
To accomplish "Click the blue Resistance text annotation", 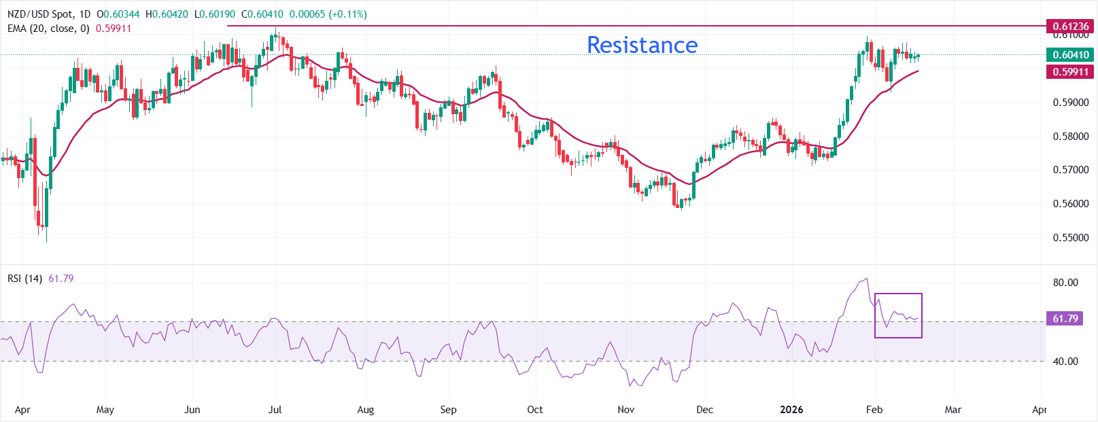I will pyautogui.click(x=642, y=45).
